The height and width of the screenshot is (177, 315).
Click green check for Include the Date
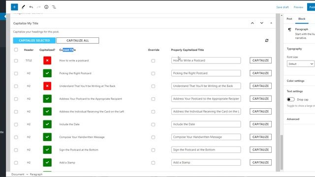[x=47, y=124]
